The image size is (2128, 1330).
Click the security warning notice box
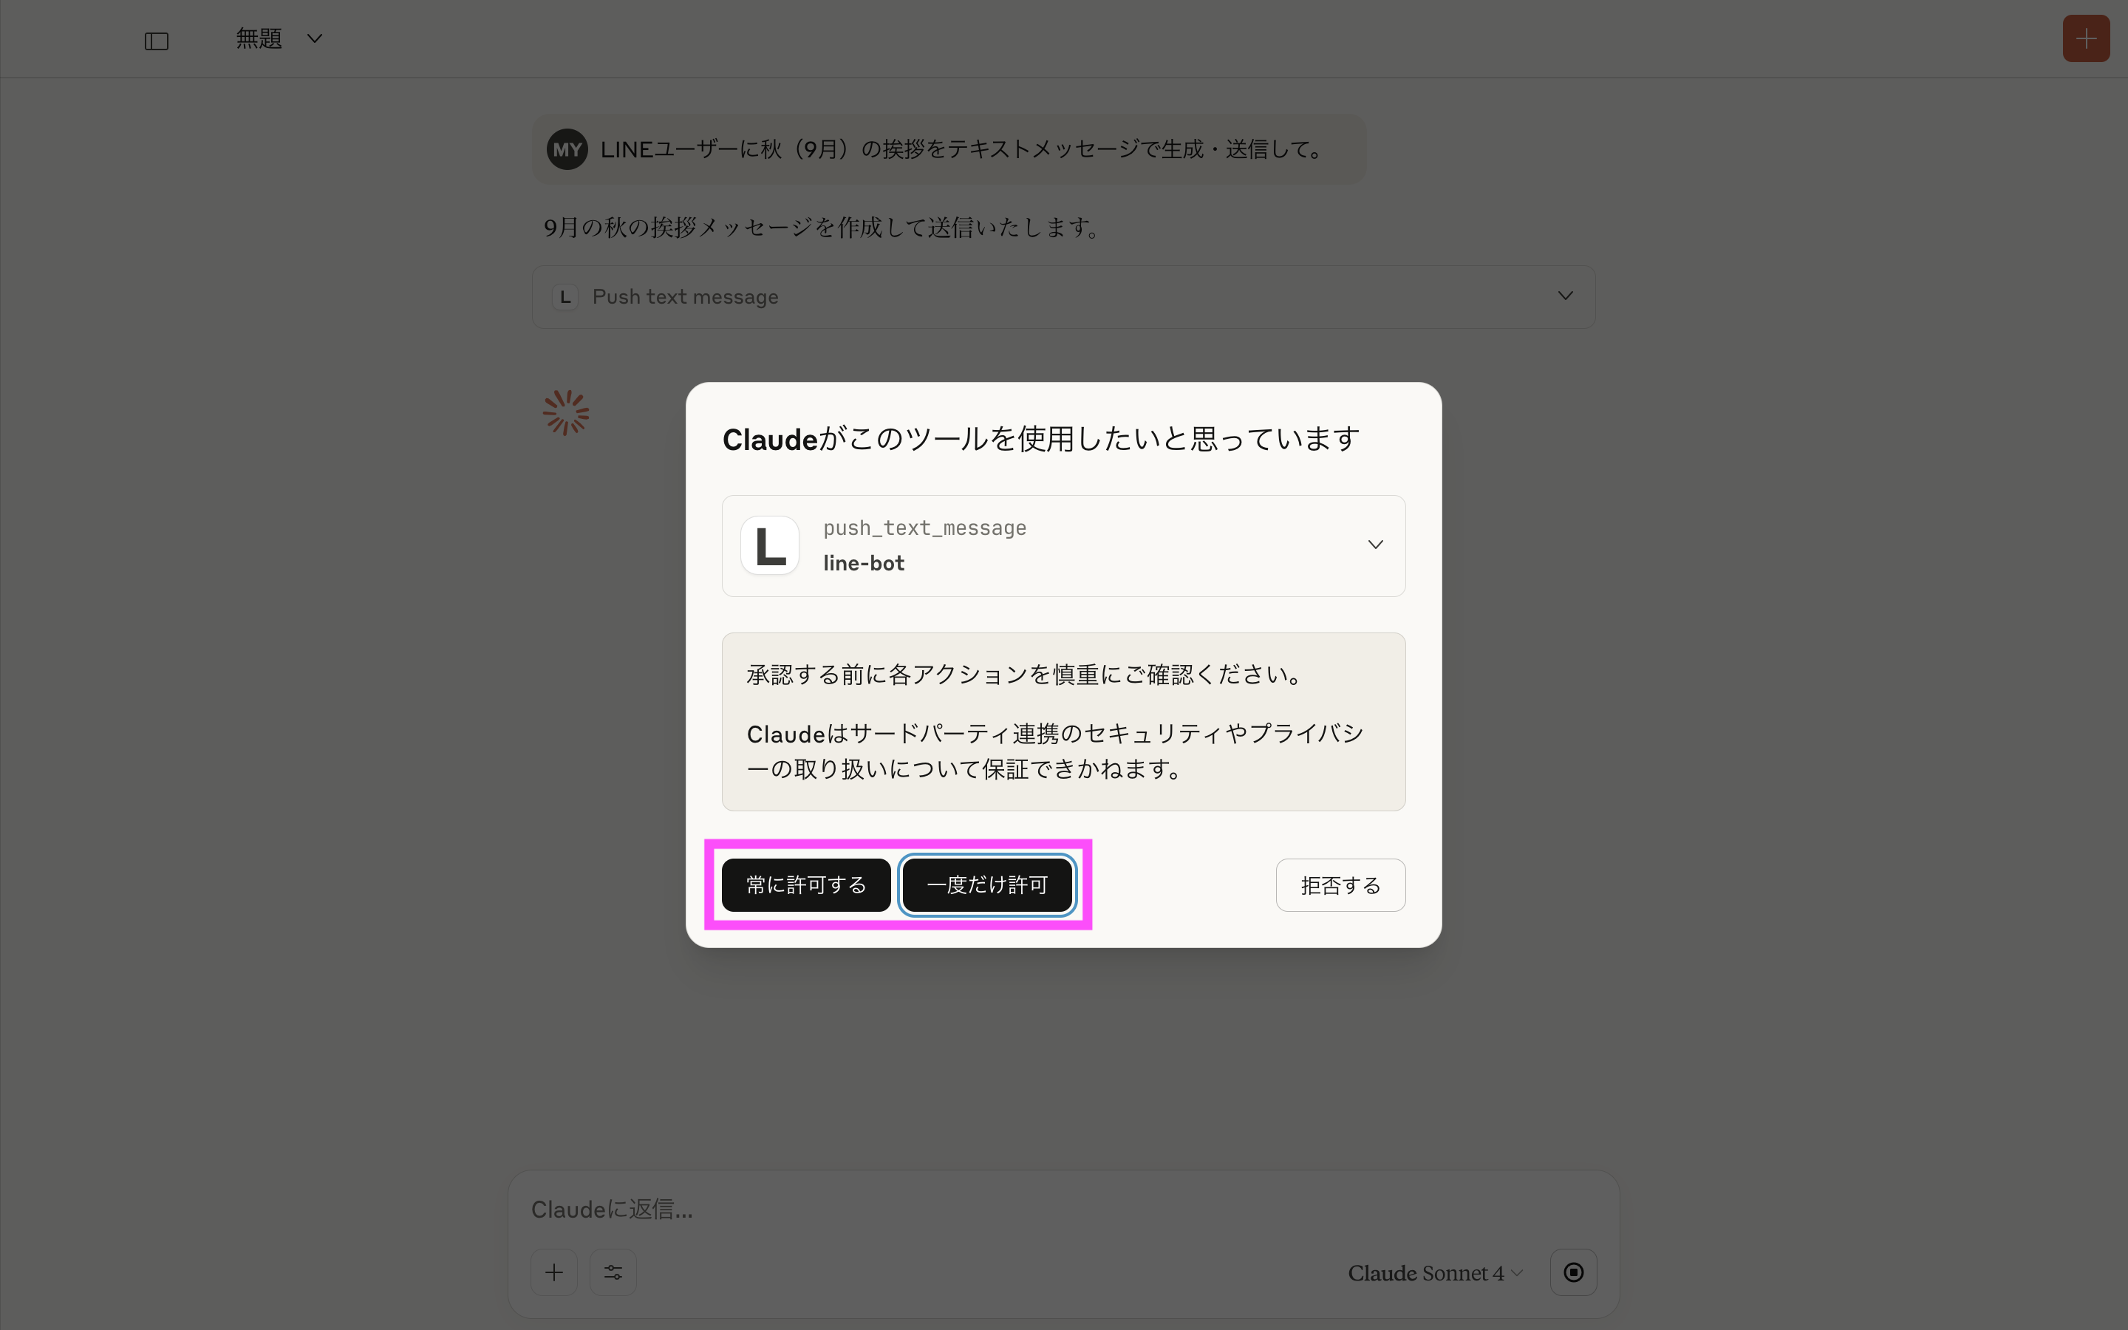coord(1063,721)
